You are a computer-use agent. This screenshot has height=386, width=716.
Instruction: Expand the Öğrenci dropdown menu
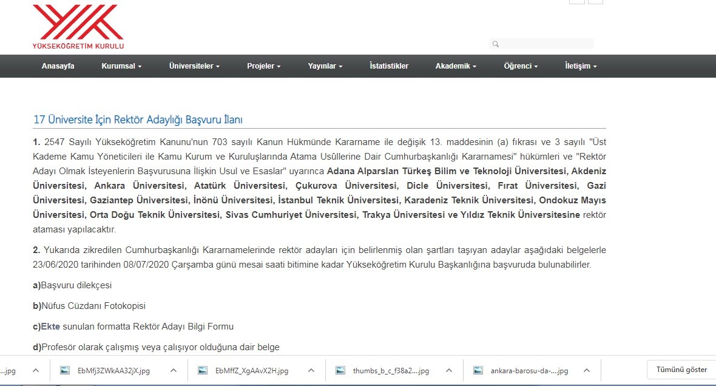pyautogui.click(x=521, y=66)
